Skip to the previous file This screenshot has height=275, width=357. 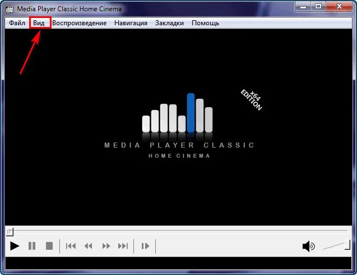(71, 246)
